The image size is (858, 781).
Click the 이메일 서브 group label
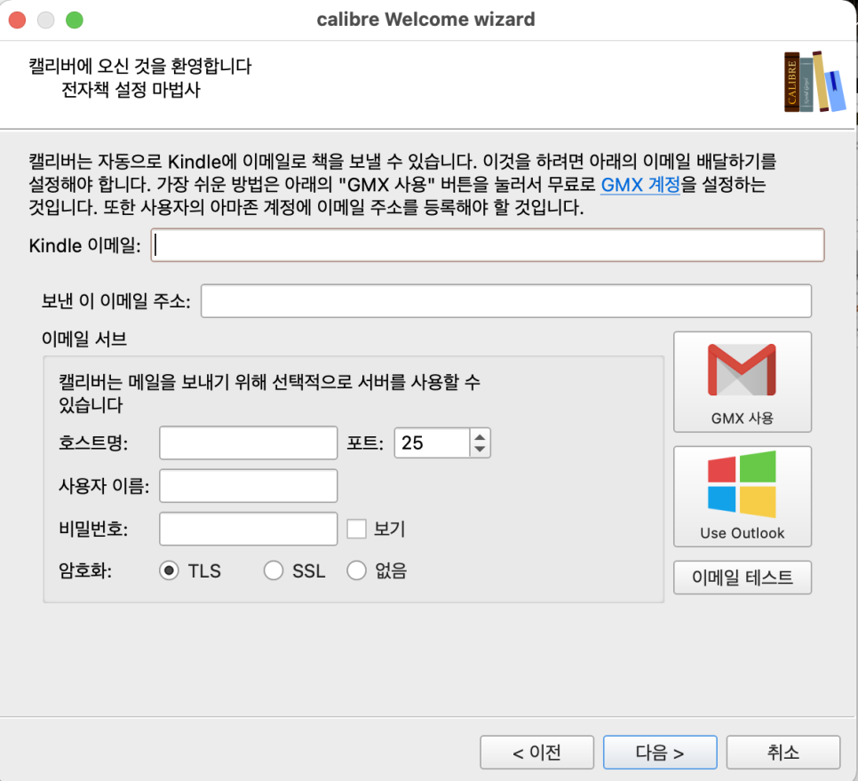point(84,339)
